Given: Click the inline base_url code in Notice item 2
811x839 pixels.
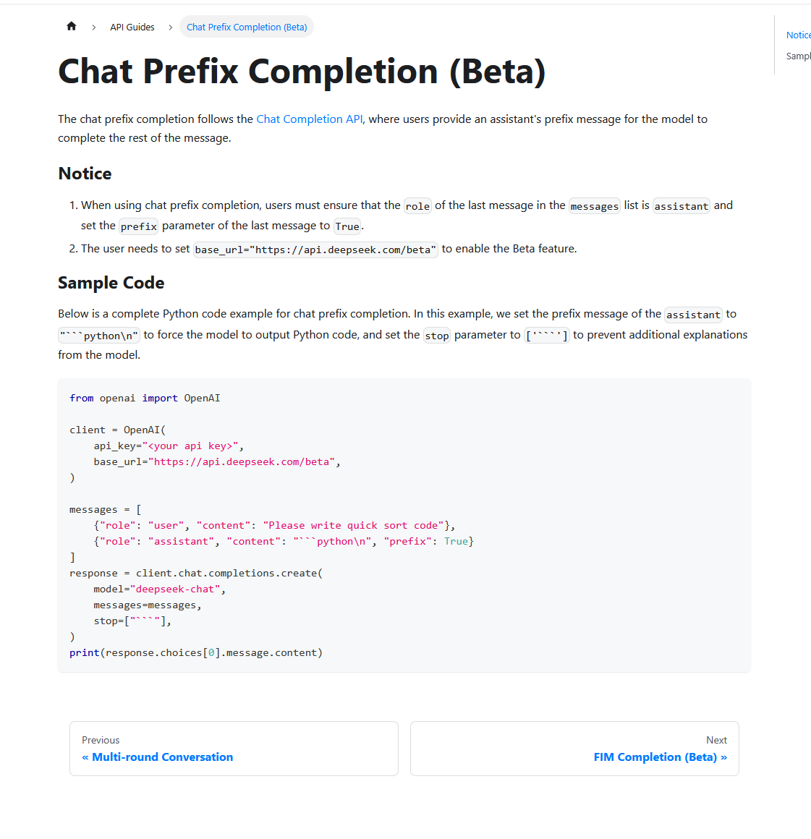Looking at the screenshot, I should (x=315, y=250).
